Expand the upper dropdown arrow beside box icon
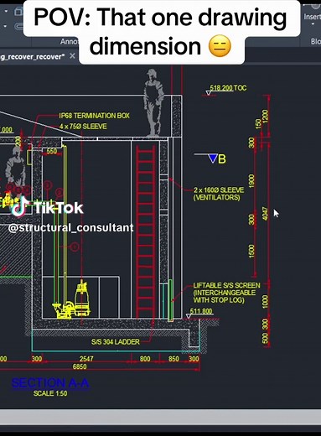The height and width of the screenshot is (436, 321). pyautogui.click(x=6, y=11)
